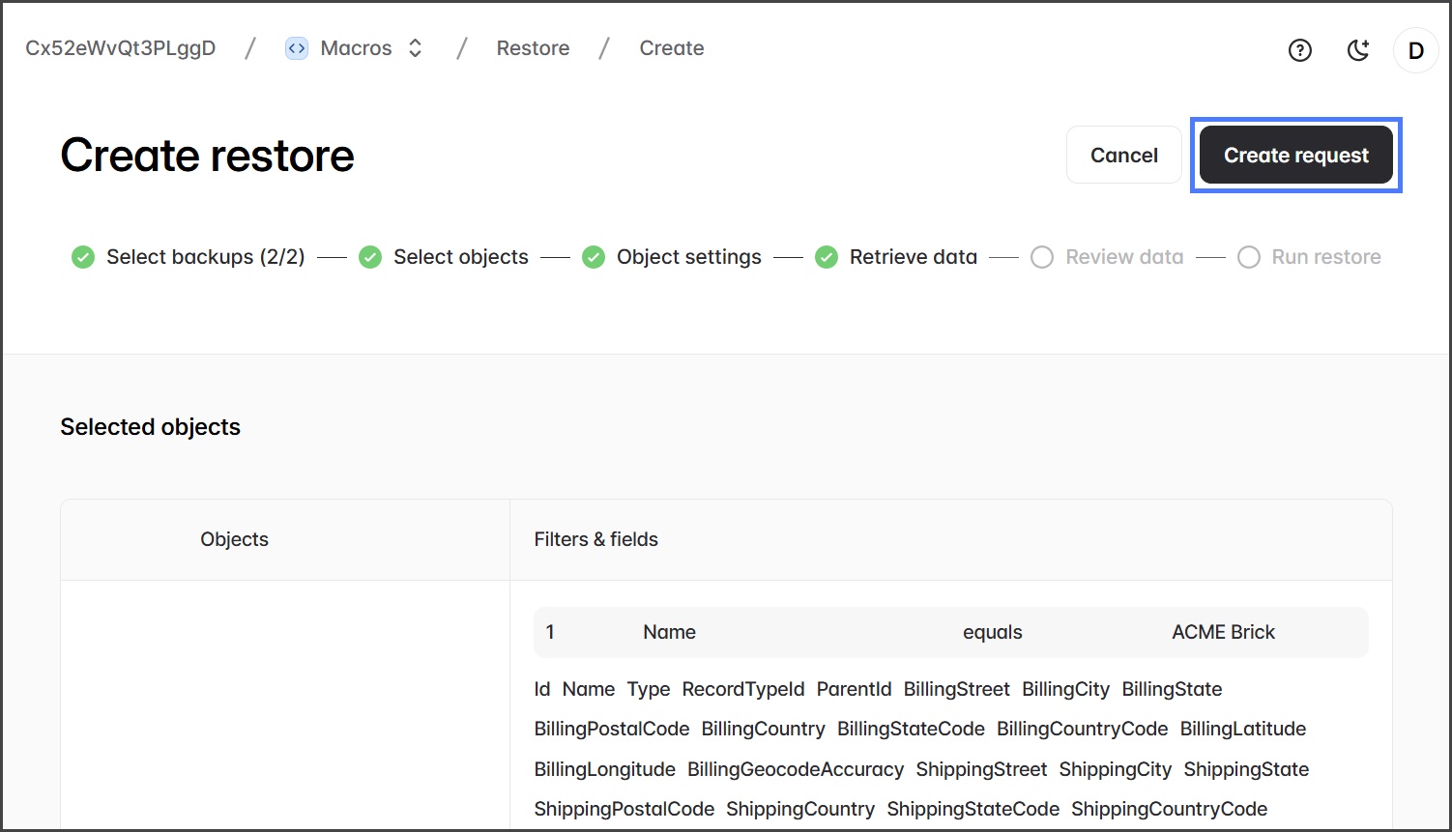Expand the Macros switcher chevrons
1452x832 pixels.
pos(416,48)
